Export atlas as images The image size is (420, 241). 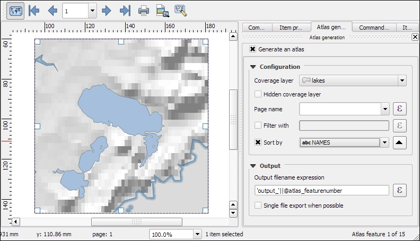163,11
